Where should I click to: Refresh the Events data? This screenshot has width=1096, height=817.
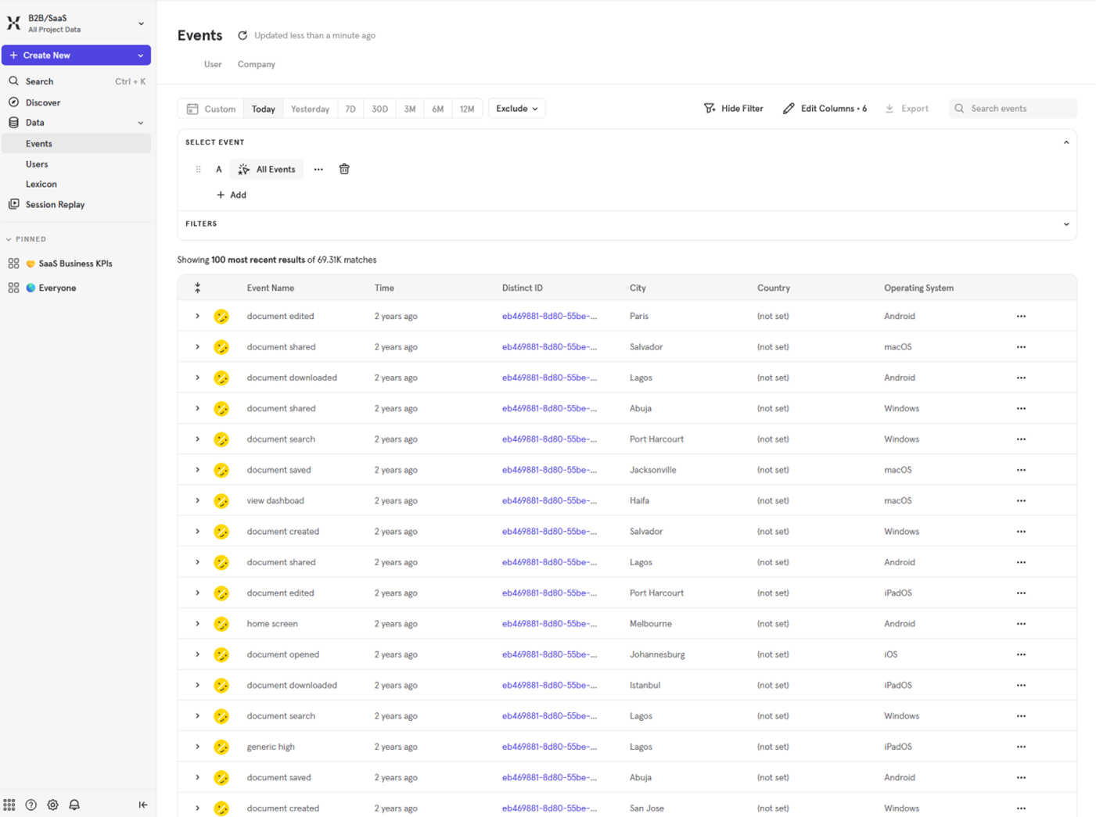pyautogui.click(x=242, y=35)
